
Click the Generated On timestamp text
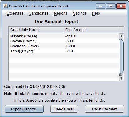35,87
